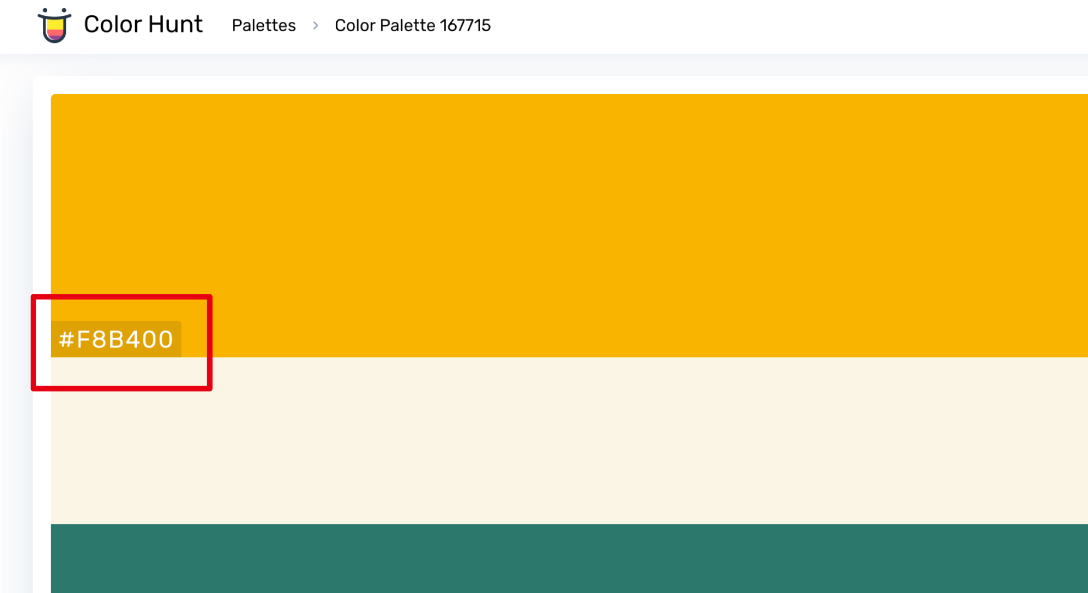The image size is (1088, 593).
Task: Click the breadcrumb chevron separator arrow
Action: pyautogui.click(x=315, y=25)
